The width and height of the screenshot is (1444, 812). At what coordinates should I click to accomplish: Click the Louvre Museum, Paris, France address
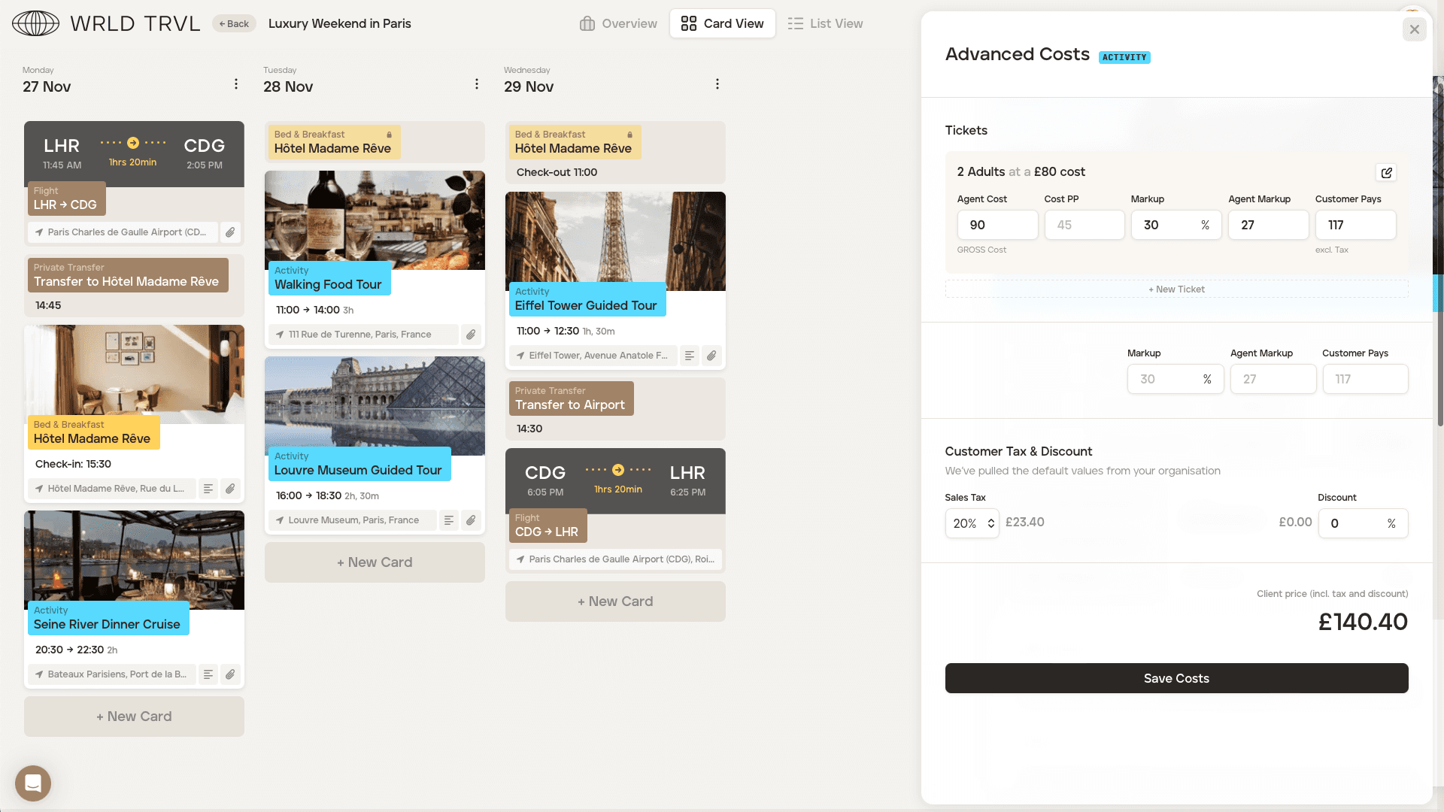pyautogui.click(x=353, y=520)
